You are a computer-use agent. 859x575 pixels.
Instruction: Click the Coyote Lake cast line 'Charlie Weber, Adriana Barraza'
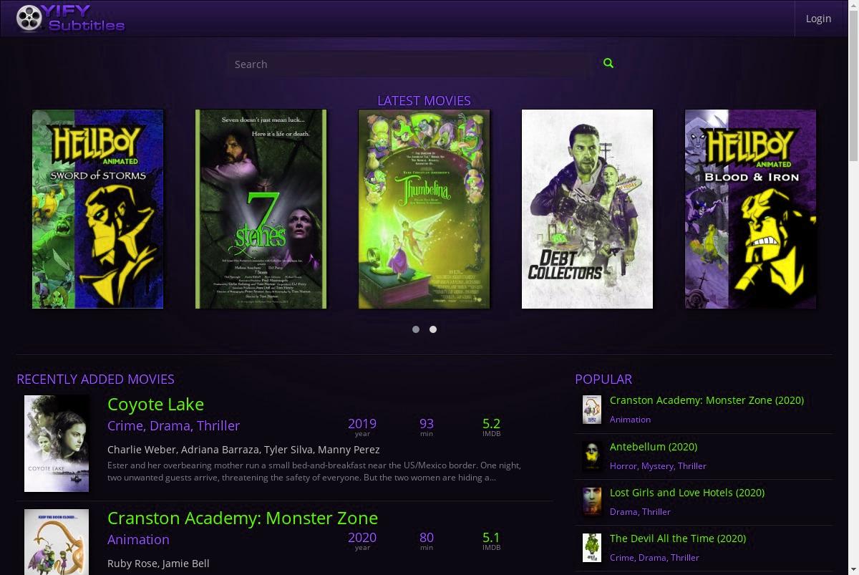(x=243, y=450)
